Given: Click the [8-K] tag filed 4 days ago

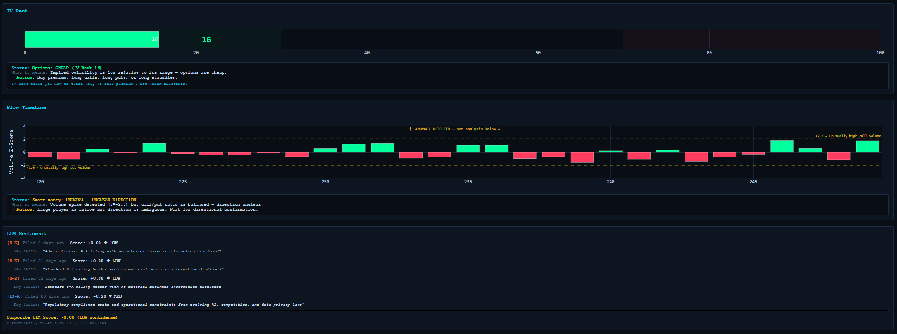Looking at the screenshot, I should click(x=13, y=243).
